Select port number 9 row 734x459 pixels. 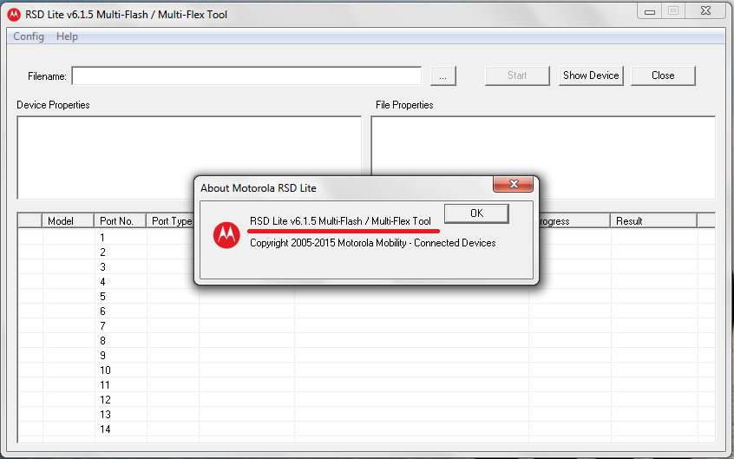point(366,356)
